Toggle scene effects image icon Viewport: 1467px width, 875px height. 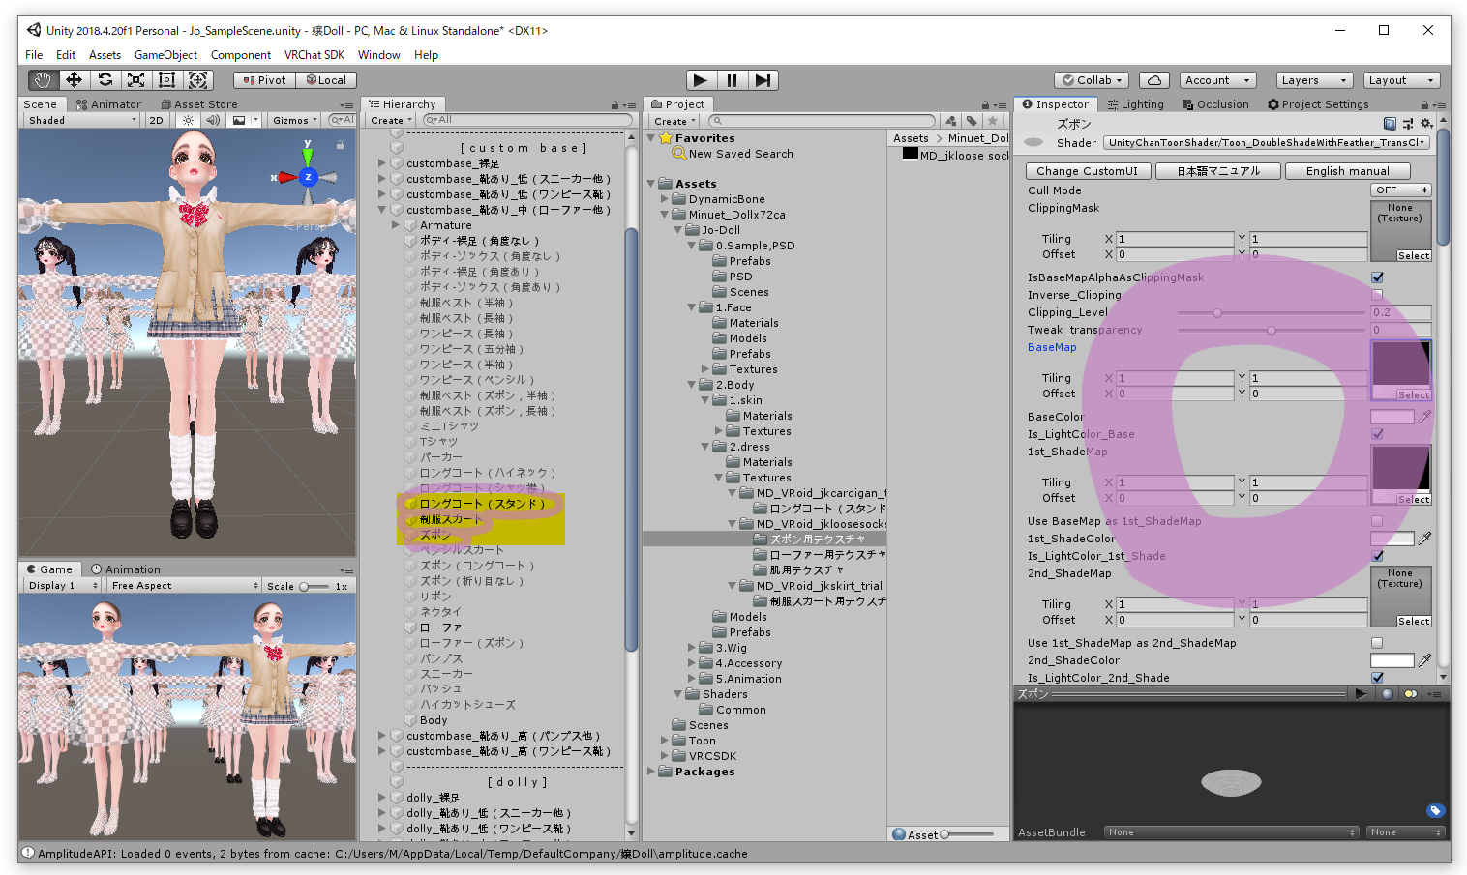[239, 120]
